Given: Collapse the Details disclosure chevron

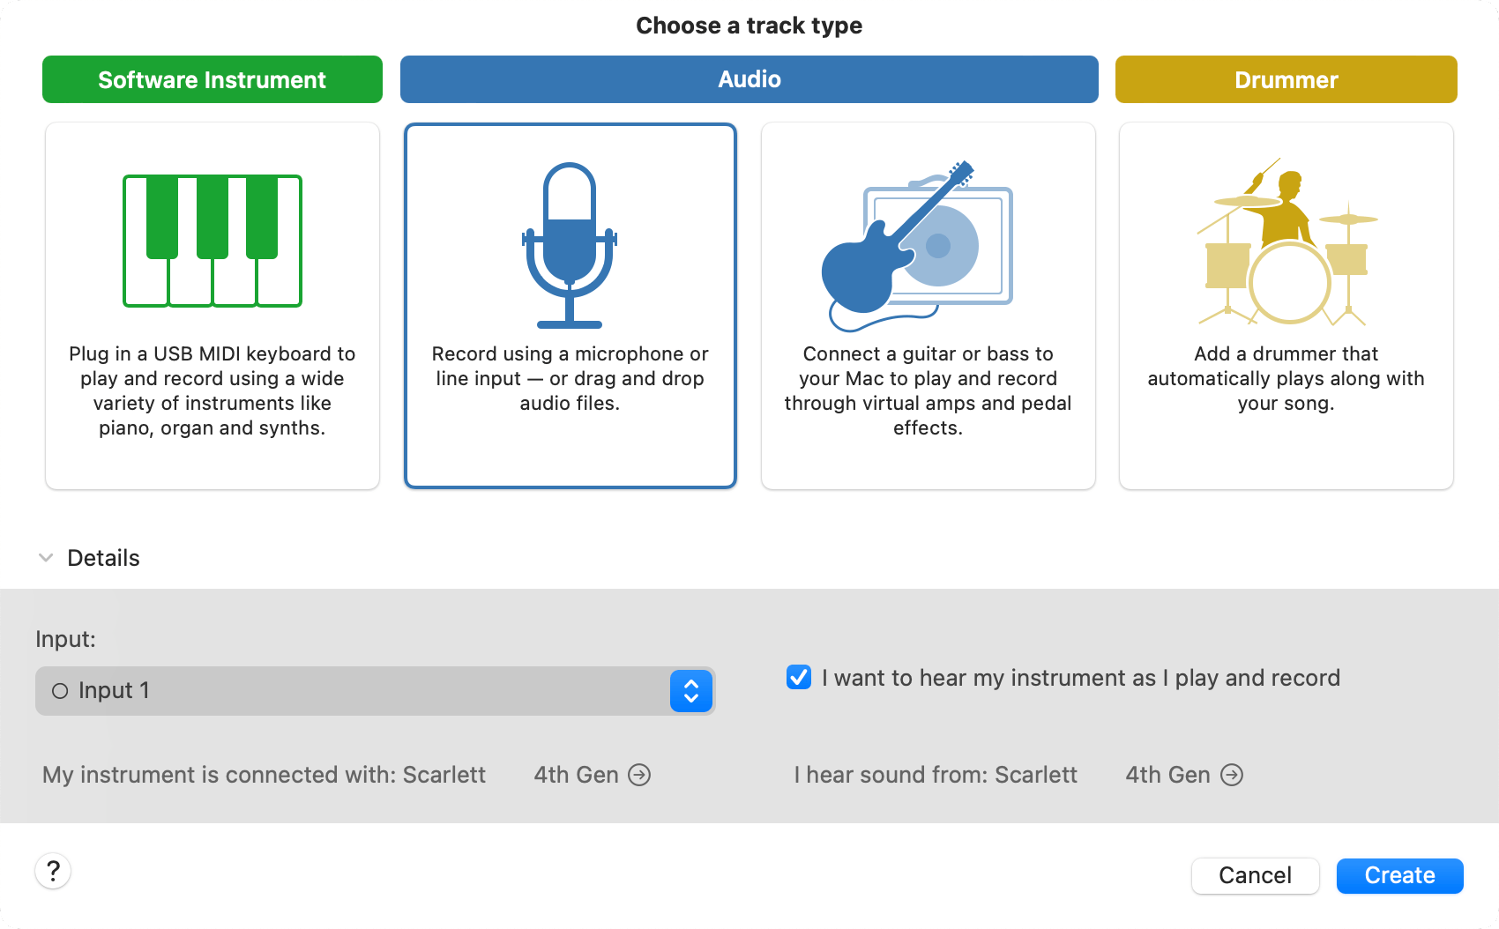Looking at the screenshot, I should tap(46, 558).
